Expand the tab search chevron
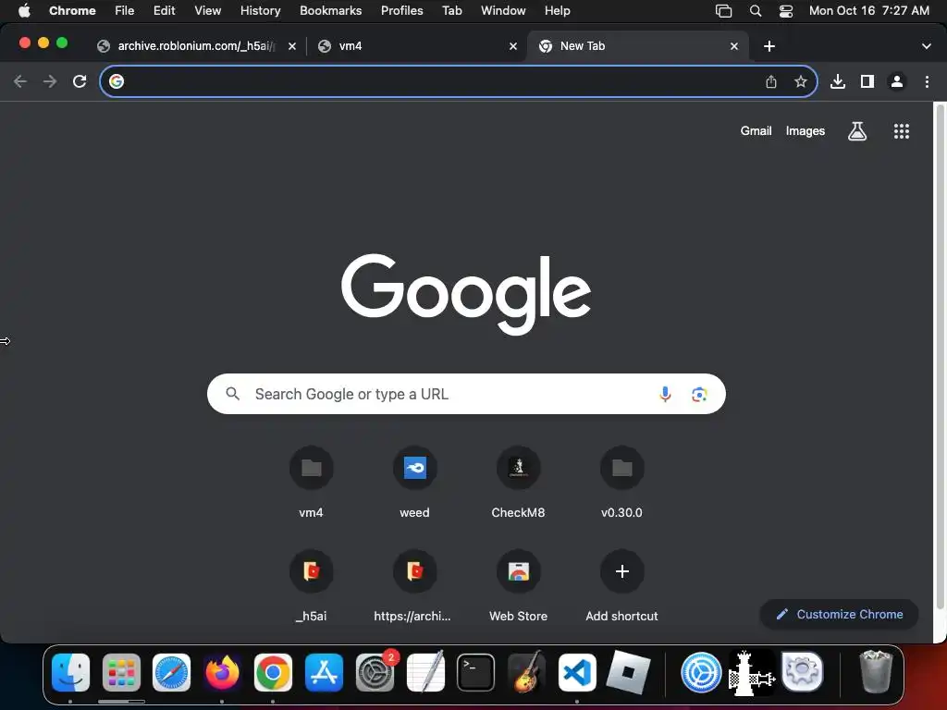947x710 pixels. click(927, 46)
